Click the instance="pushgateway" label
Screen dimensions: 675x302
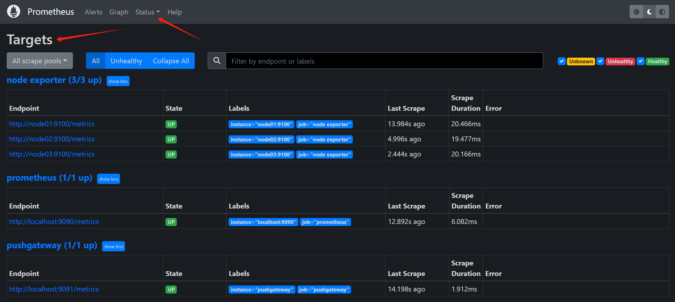262,289
